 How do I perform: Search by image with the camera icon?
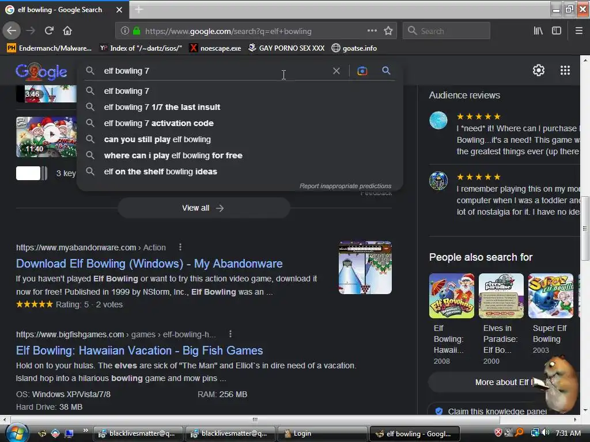(x=362, y=71)
